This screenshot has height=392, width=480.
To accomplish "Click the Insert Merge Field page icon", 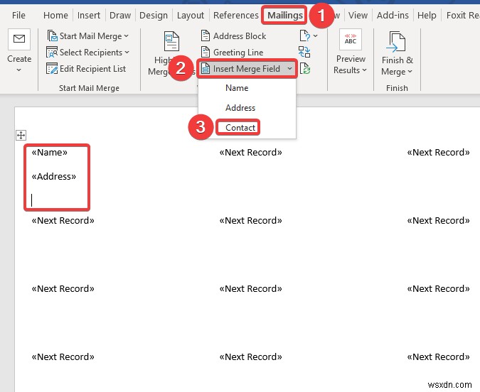I will click(206, 69).
